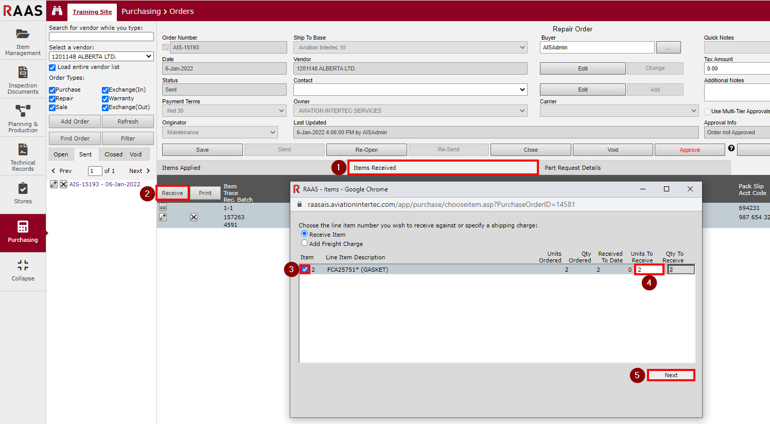Switch to the Closed orders tab

pyautogui.click(x=113, y=154)
